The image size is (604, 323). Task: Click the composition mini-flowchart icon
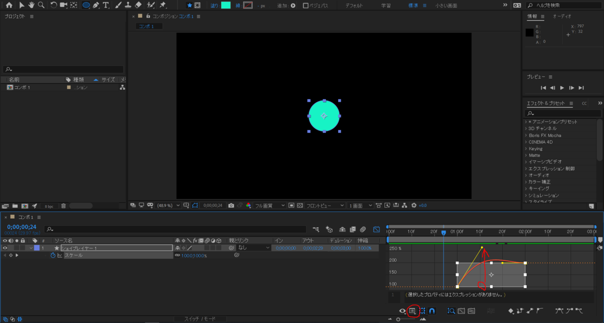(316, 229)
